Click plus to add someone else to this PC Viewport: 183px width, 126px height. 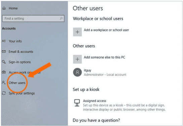77,59
